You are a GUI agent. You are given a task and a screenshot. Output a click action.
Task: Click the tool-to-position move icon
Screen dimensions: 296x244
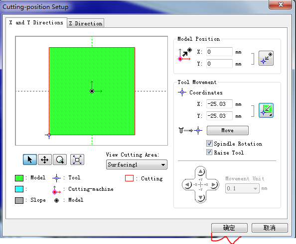190,130
